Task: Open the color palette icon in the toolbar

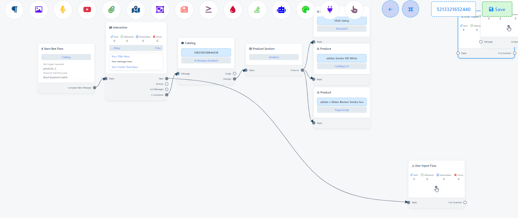Action: click(x=306, y=9)
